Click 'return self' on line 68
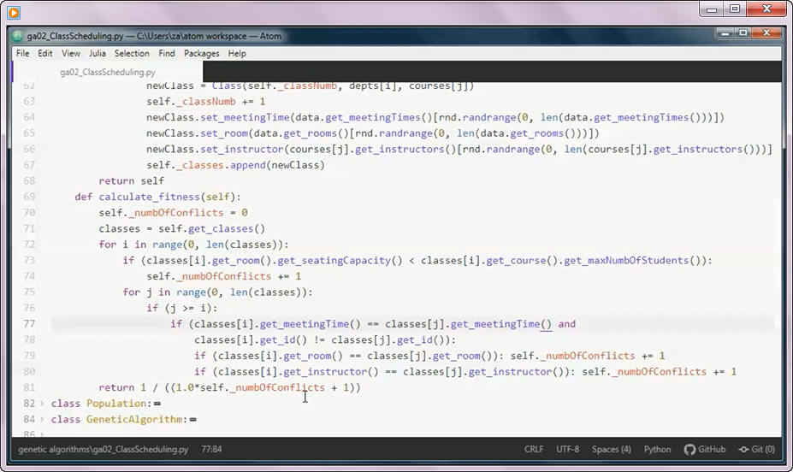This screenshot has height=472, width=793. (x=131, y=181)
